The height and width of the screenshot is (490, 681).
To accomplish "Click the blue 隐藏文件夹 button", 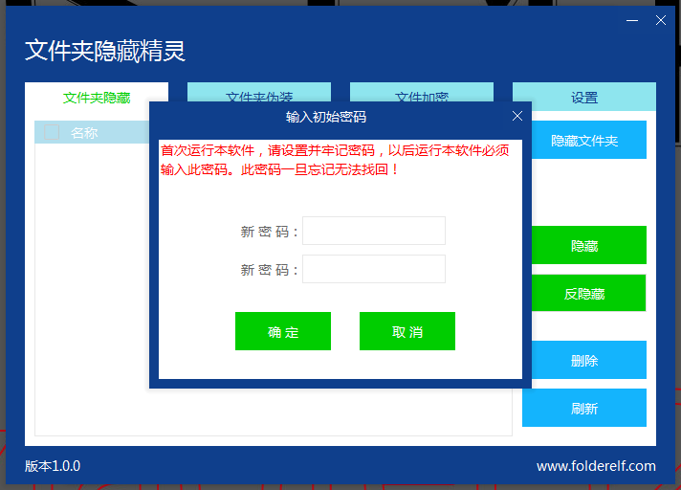I will [x=584, y=140].
